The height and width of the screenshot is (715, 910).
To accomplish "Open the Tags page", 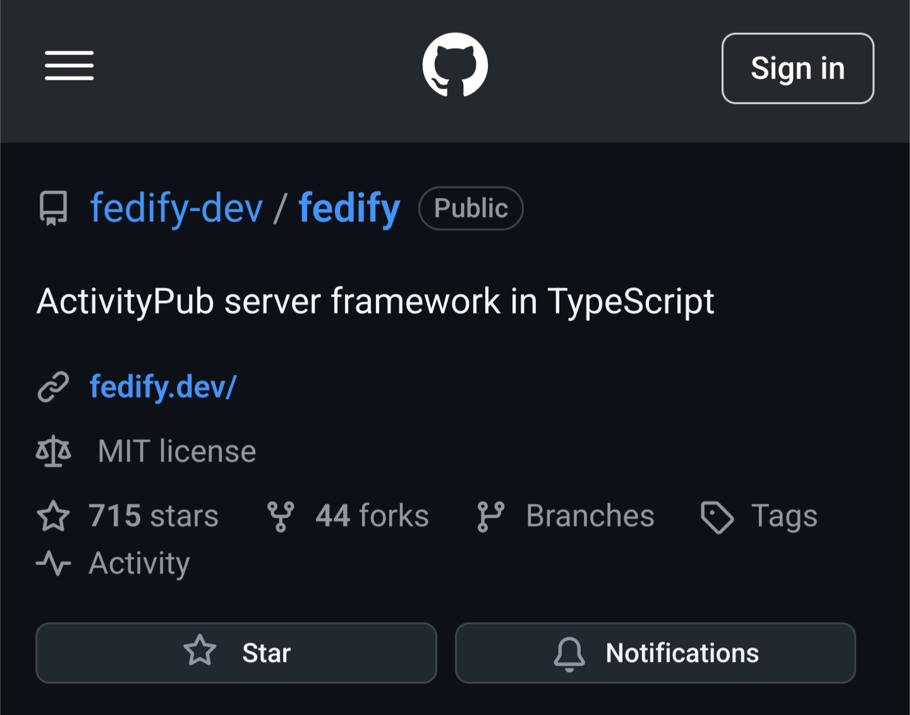I will (x=784, y=516).
